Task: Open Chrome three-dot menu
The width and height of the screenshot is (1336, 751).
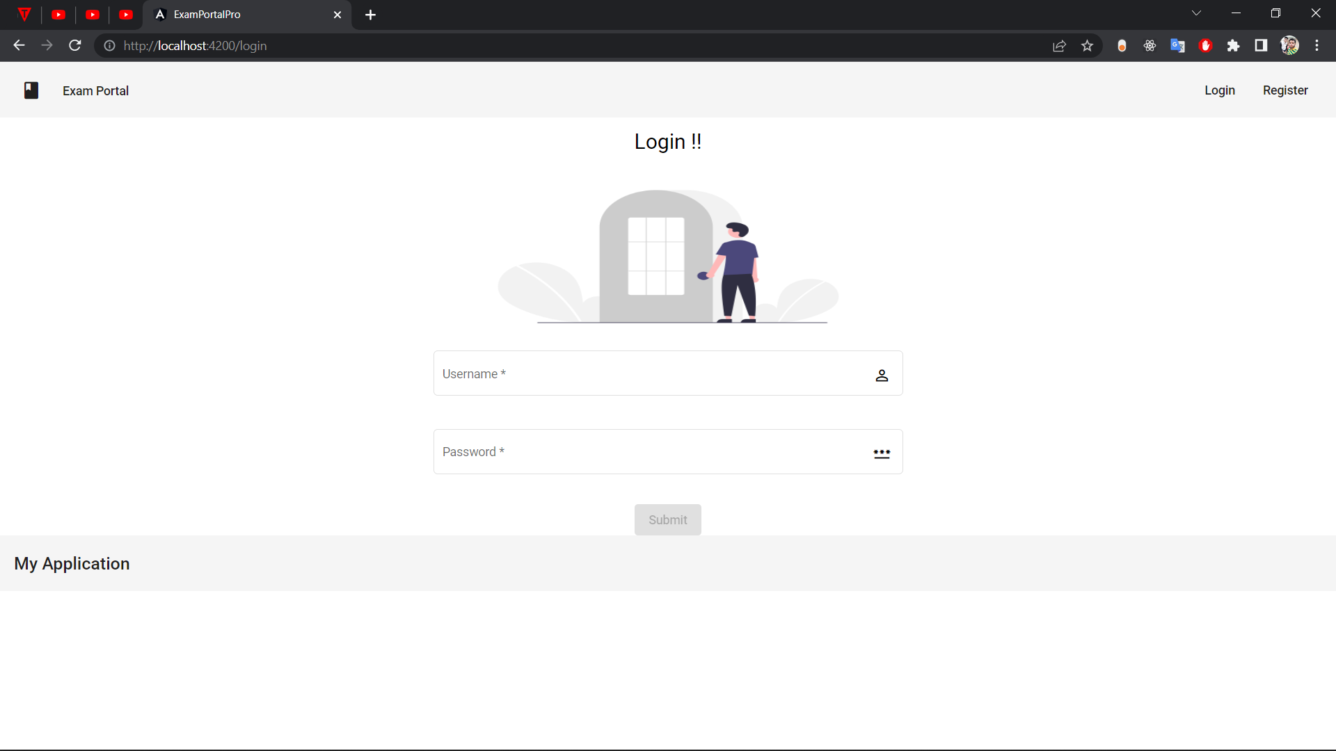Action: click(1317, 46)
